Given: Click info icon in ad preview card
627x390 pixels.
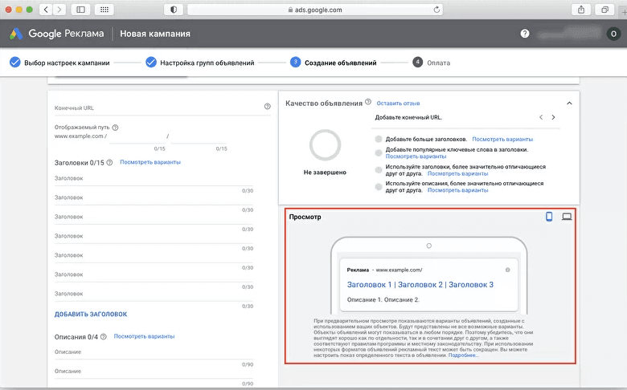Looking at the screenshot, I should 507,270.
